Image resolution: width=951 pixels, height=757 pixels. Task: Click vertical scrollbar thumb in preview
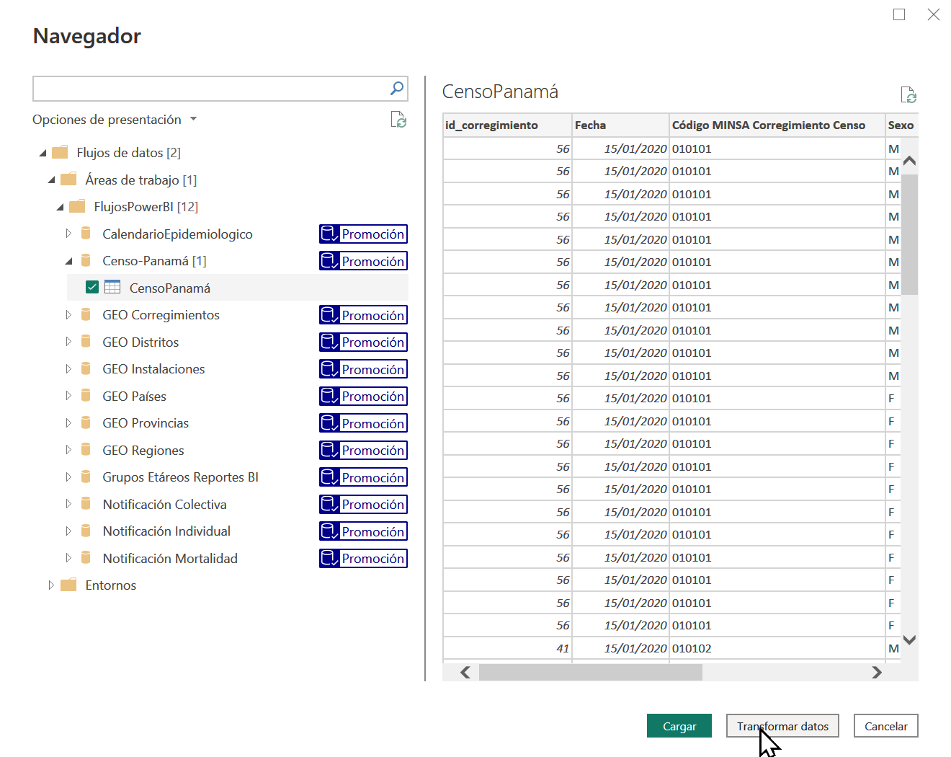909,234
